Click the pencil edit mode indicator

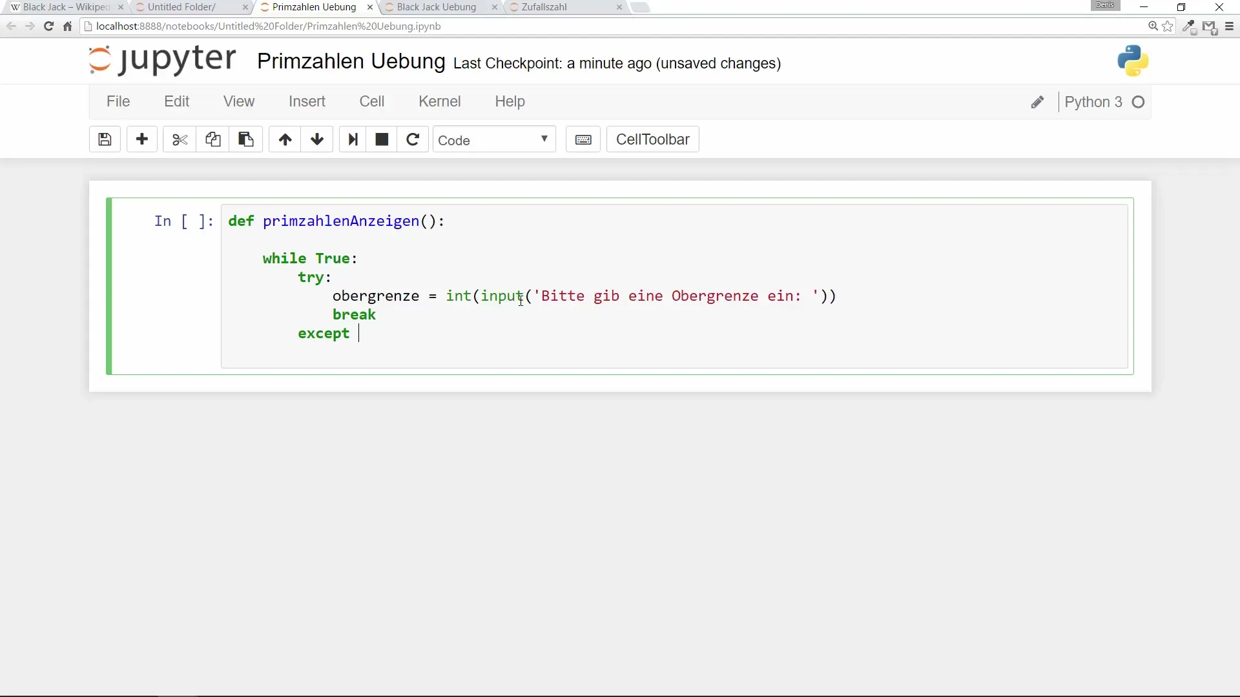(1037, 103)
